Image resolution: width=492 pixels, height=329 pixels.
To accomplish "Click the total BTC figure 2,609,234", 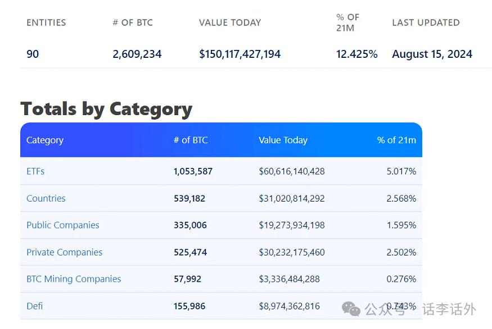I will pos(137,54).
